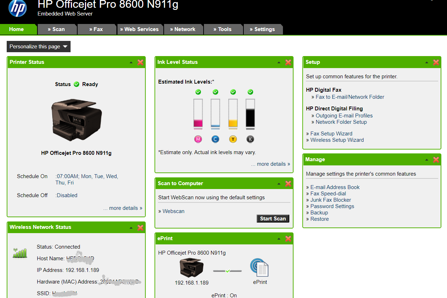Viewport: 447px width, 298px height.
Task: Open the Settings tab
Action: tap(263, 29)
